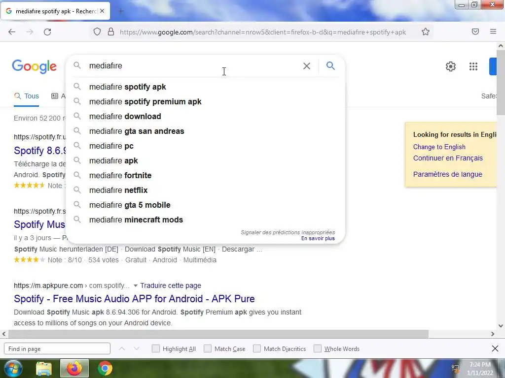This screenshot has height=378, width=505.
Task: Bookmark this page with the star icon
Action: pos(426,31)
